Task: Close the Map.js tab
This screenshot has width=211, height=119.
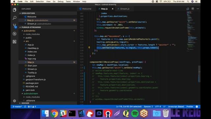Action: [113, 9]
